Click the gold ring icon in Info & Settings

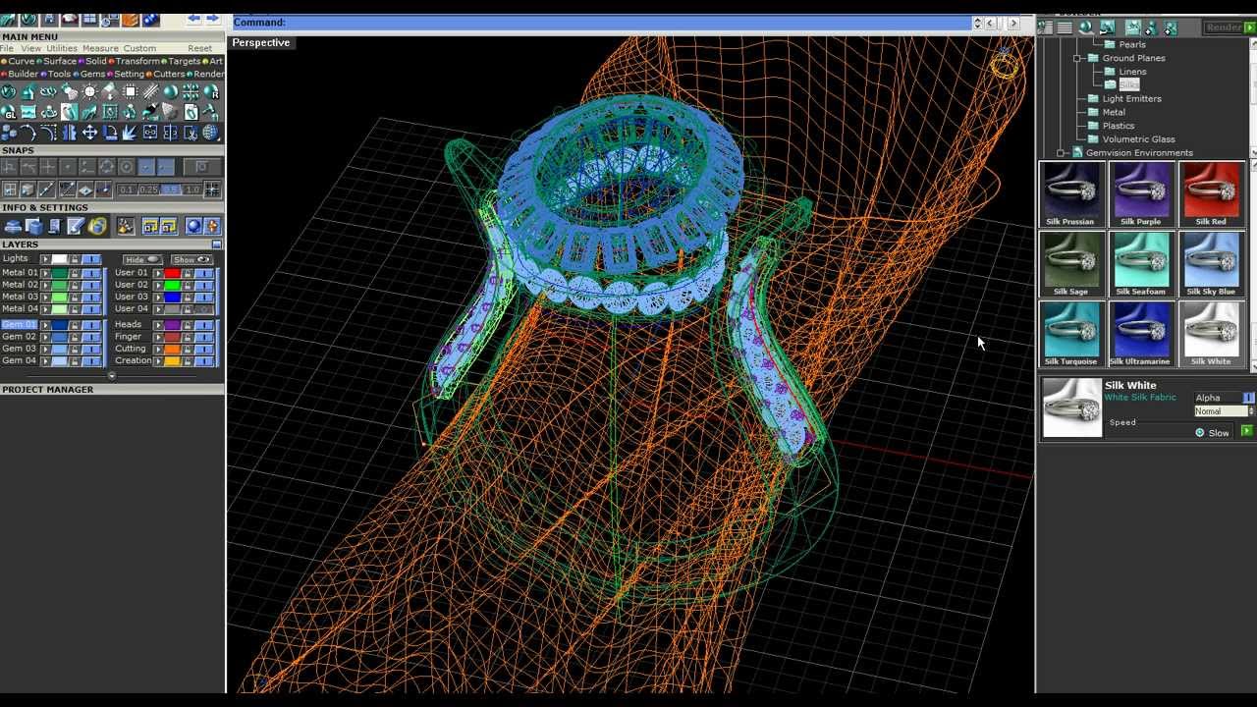(97, 227)
